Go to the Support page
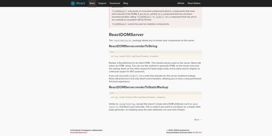The height and width of the screenshot is (136, 272). coord(102,3)
